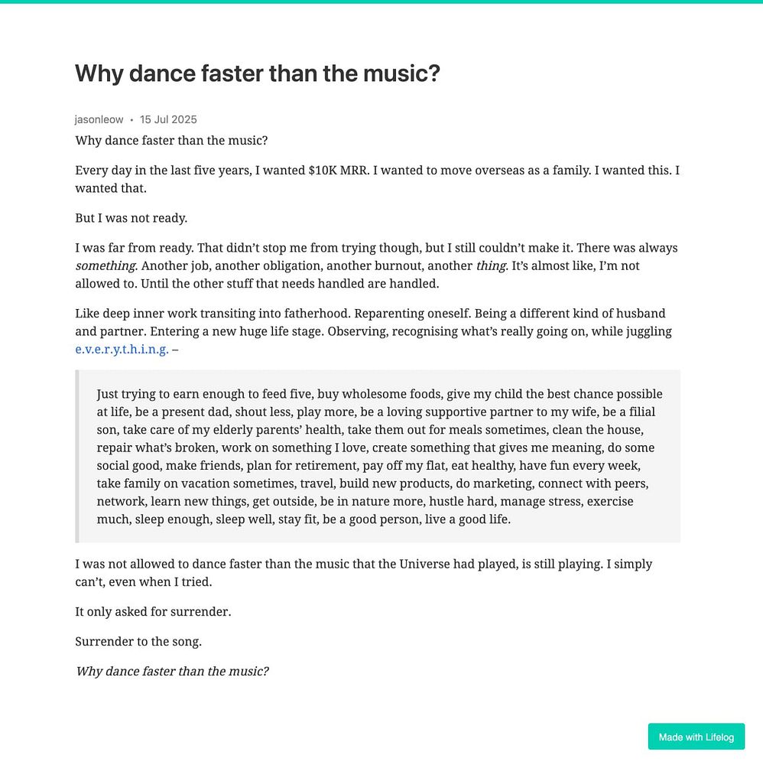Click the 'I was not allowed to dance' paragraph
763x765 pixels.
(x=363, y=572)
